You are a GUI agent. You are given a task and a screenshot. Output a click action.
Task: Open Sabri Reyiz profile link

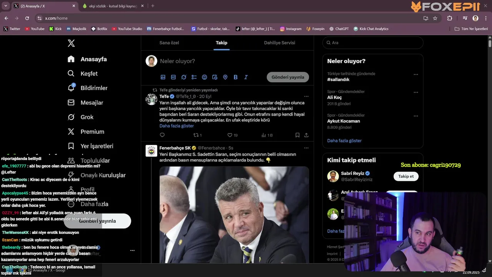pyautogui.click(x=352, y=174)
